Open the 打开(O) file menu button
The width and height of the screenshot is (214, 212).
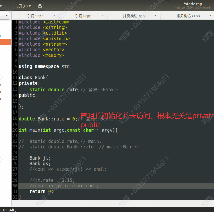click(x=23, y=6)
